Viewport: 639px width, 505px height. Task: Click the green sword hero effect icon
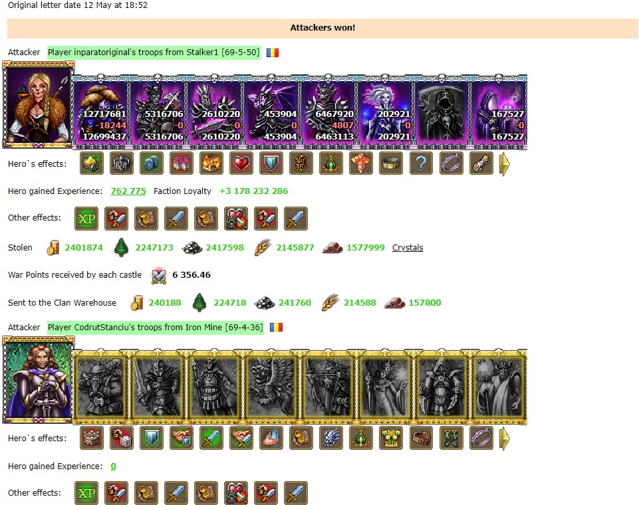[x=211, y=438]
